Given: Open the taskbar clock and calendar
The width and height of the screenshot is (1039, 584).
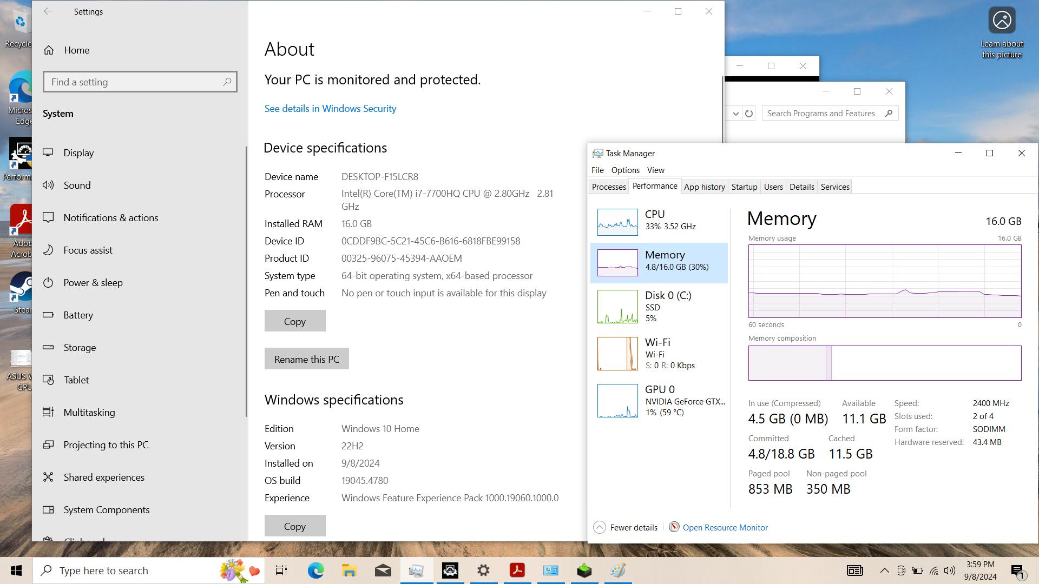Looking at the screenshot, I should click(x=980, y=570).
